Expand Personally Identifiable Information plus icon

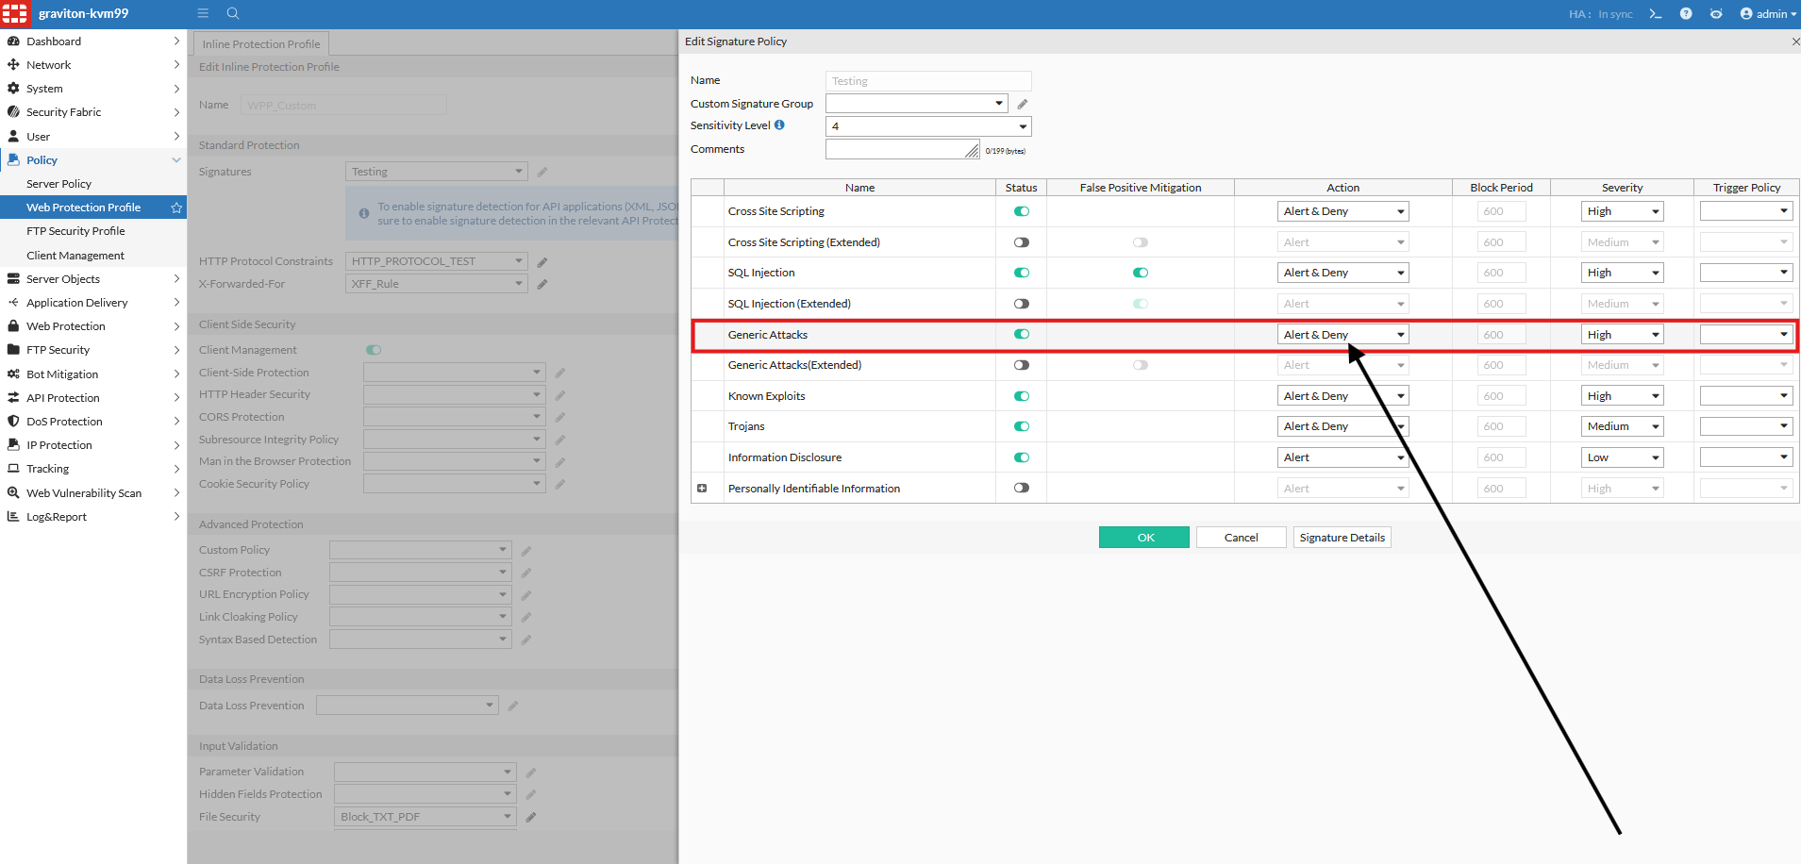pos(702,489)
